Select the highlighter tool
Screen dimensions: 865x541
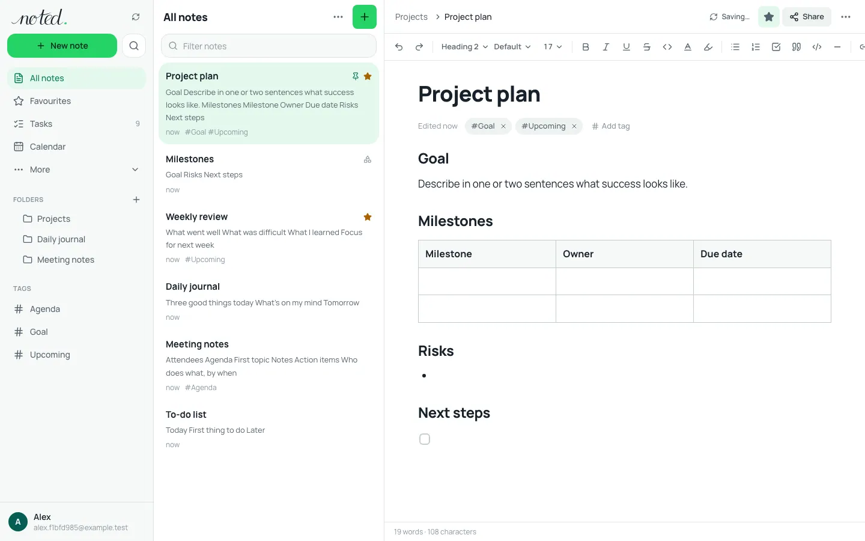[708, 47]
